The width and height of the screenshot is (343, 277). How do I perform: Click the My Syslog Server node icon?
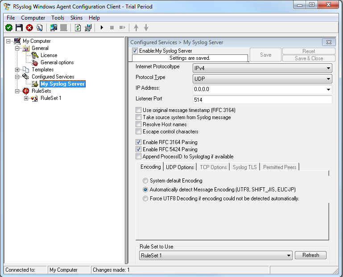pos(35,84)
